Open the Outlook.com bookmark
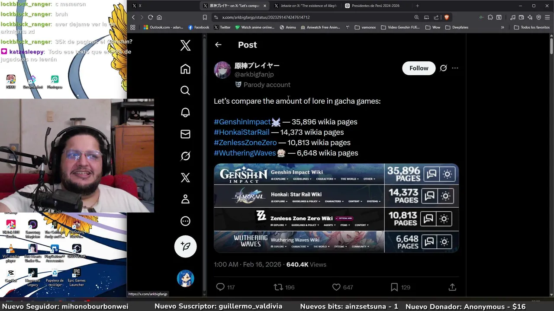The height and width of the screenshot is (311, 554). [163, 27]
